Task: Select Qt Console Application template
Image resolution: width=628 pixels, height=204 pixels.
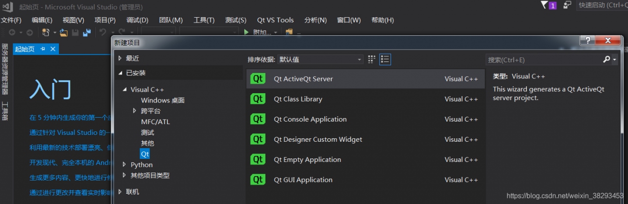Action: pos(310,119)
